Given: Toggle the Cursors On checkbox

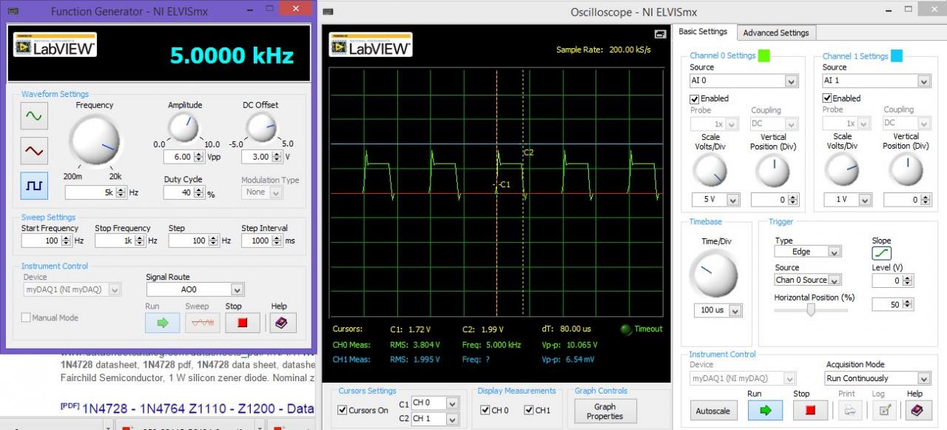Looking at the screenshot, I should [342, 410].
